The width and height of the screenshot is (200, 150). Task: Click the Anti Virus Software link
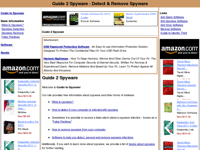[172, 25]
